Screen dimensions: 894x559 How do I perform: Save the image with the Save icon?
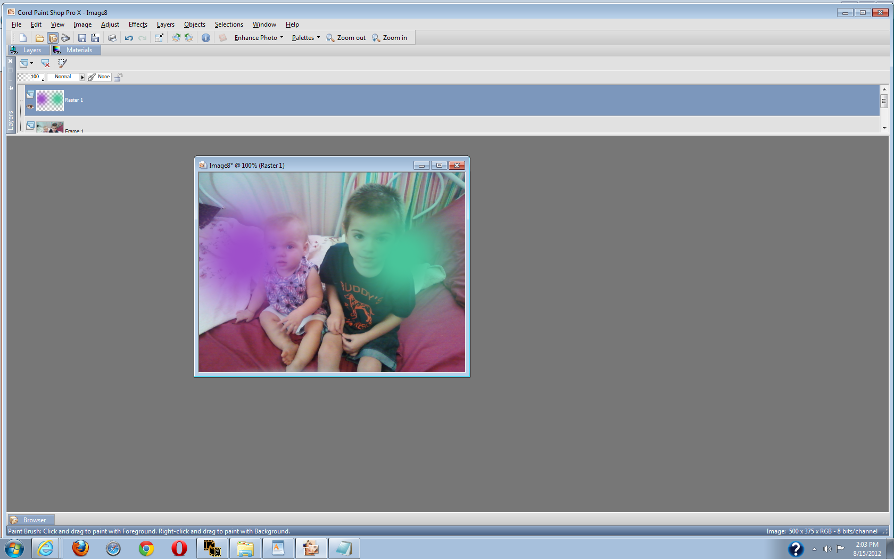coord(82,38)
